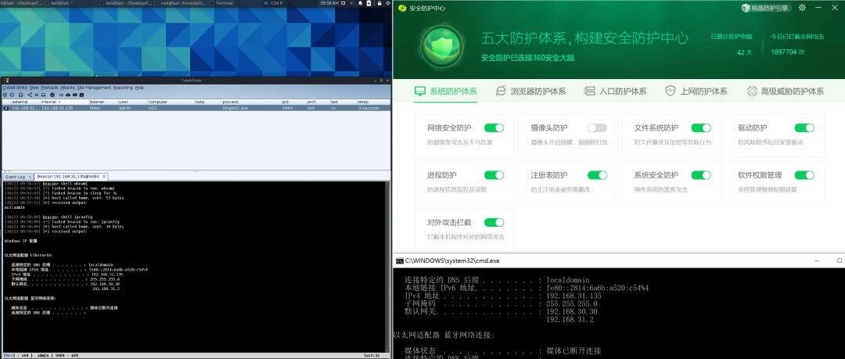
Task: Click the CS4.9 task in the Kali panel
Action: pos(274,3)
